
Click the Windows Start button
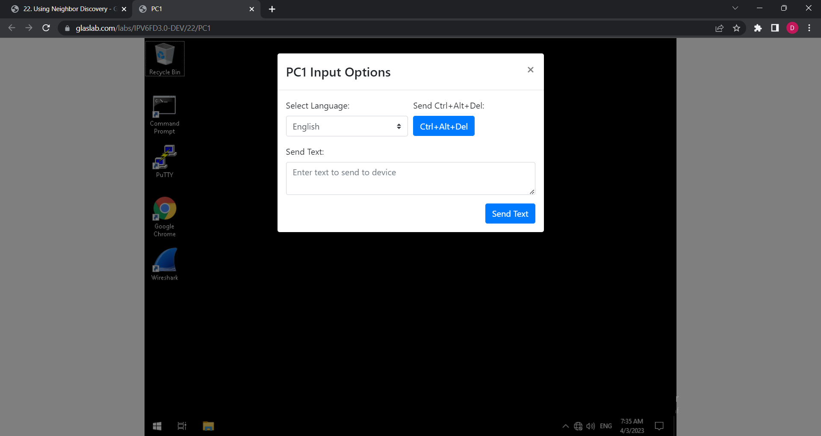pyautogui.click(x=157, y=426)
